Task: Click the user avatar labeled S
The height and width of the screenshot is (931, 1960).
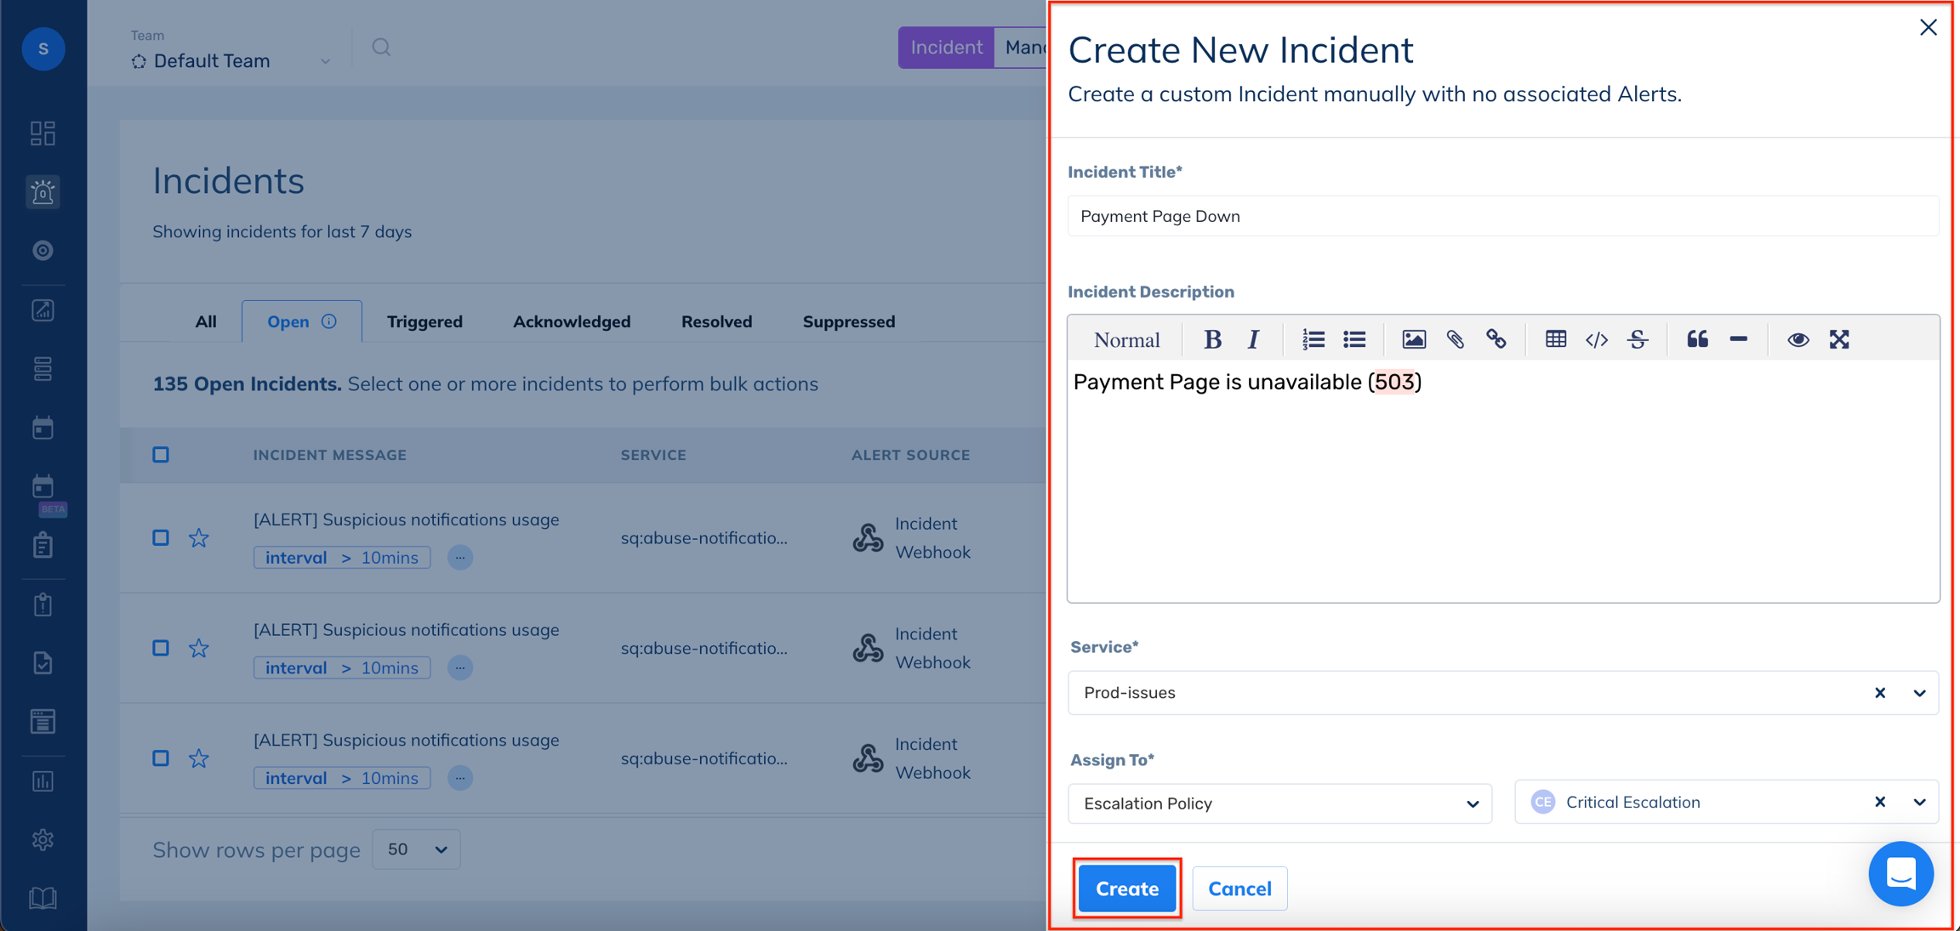Action: click(x=43, y=49)
